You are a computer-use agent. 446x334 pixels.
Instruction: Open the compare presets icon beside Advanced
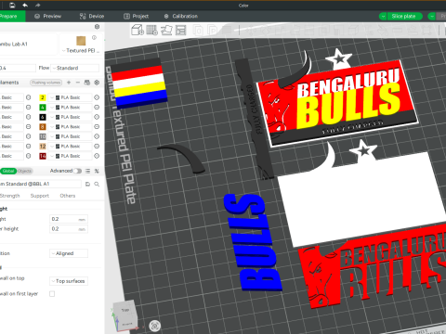pyautogui.click(x=97, y=171)
